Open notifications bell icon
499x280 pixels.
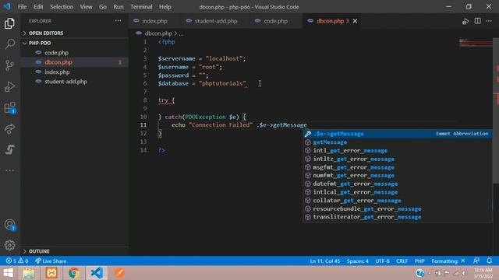pos(489,261)
